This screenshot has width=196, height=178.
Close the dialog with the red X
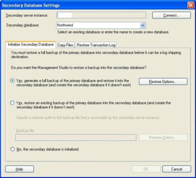[x=191, y=5]
